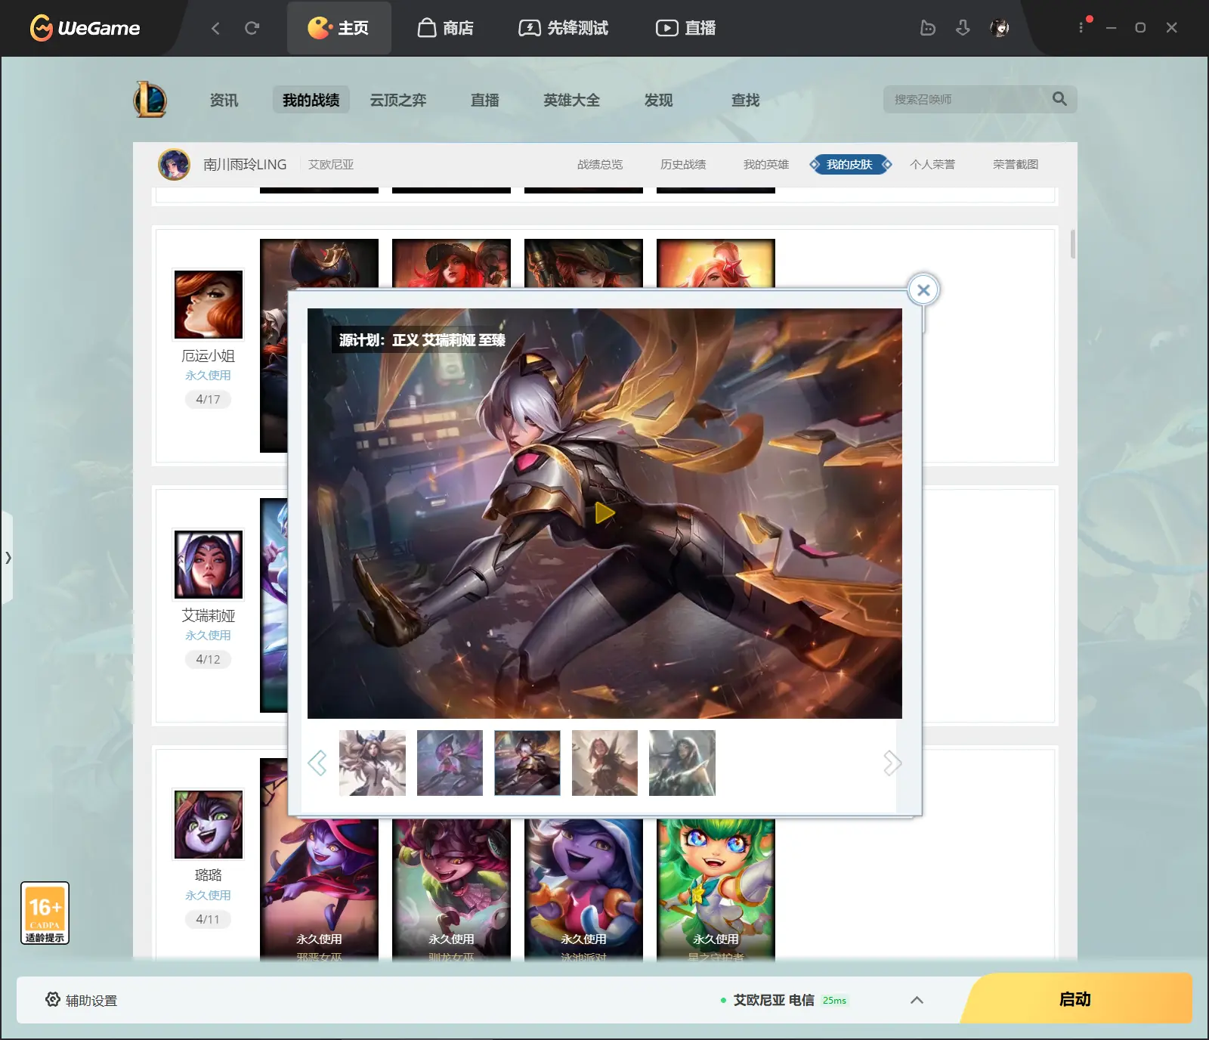Screen dimensions: 1209x1040
Task: Open the 泳池派对 Lulu skin card
Action: pyautogui.click(x=583, y=889)
